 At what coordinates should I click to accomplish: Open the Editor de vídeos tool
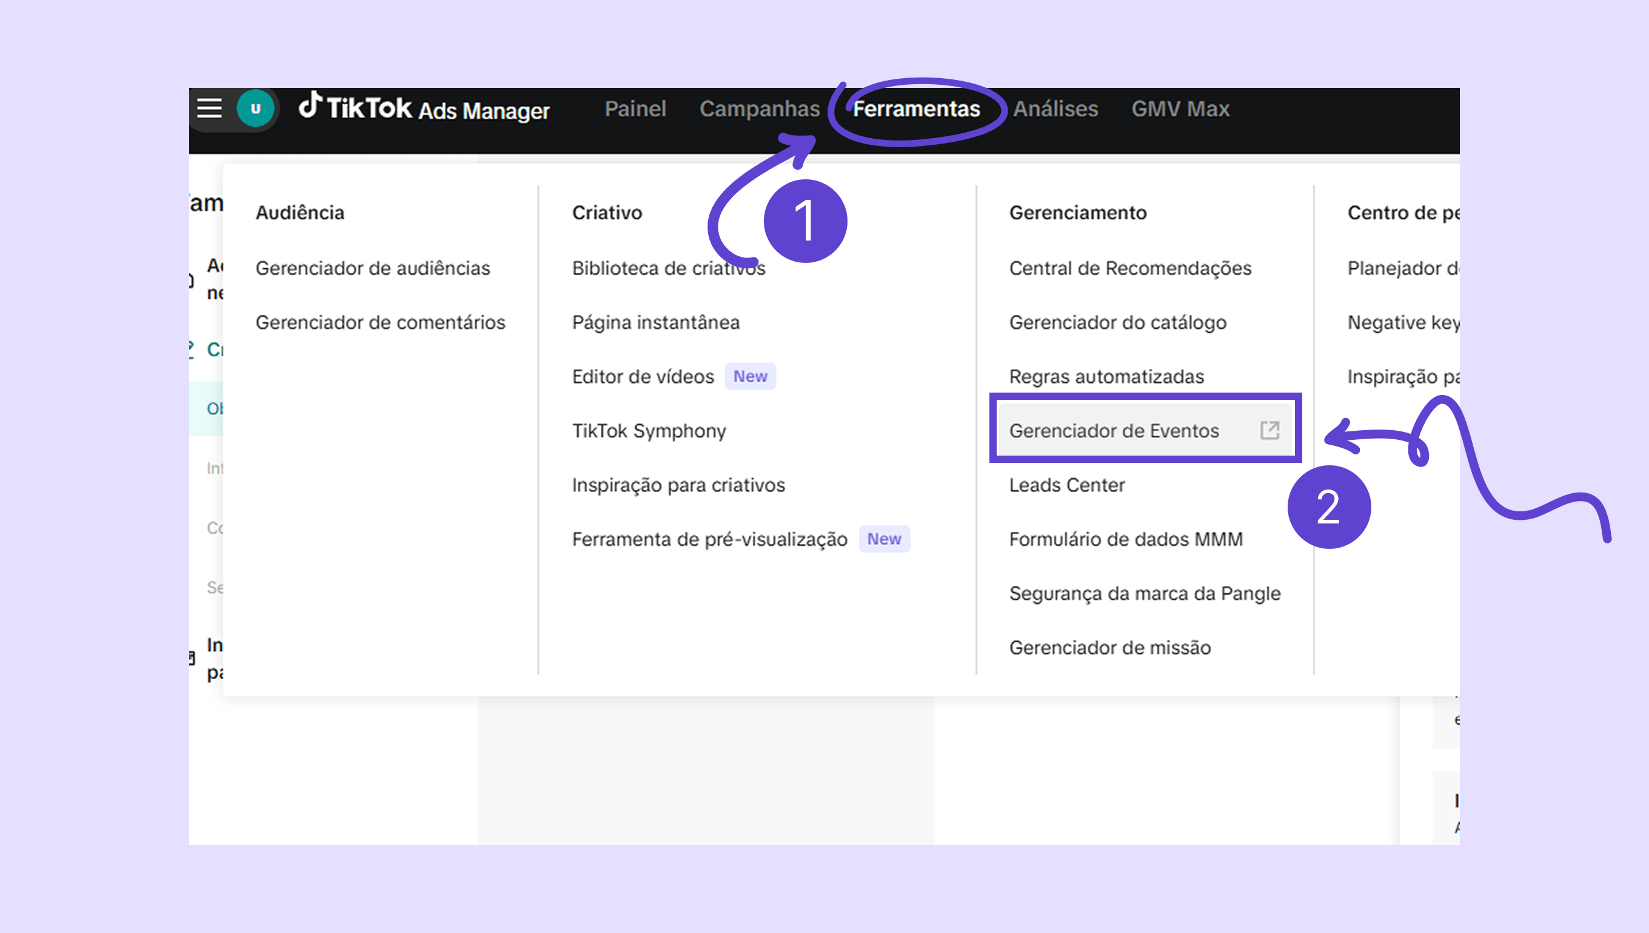click(x=643, y=377)
